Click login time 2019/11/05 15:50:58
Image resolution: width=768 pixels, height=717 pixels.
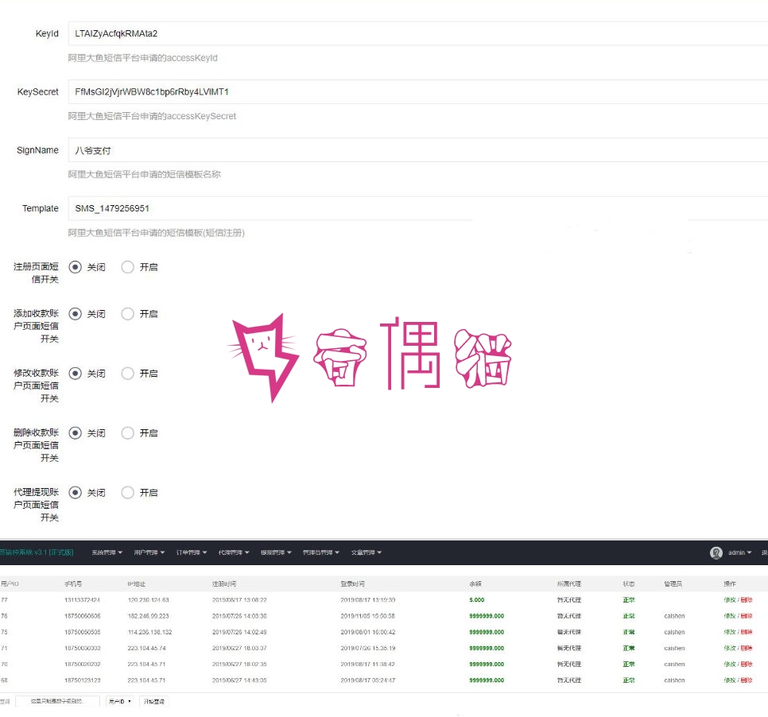click(x=368, y=616)
